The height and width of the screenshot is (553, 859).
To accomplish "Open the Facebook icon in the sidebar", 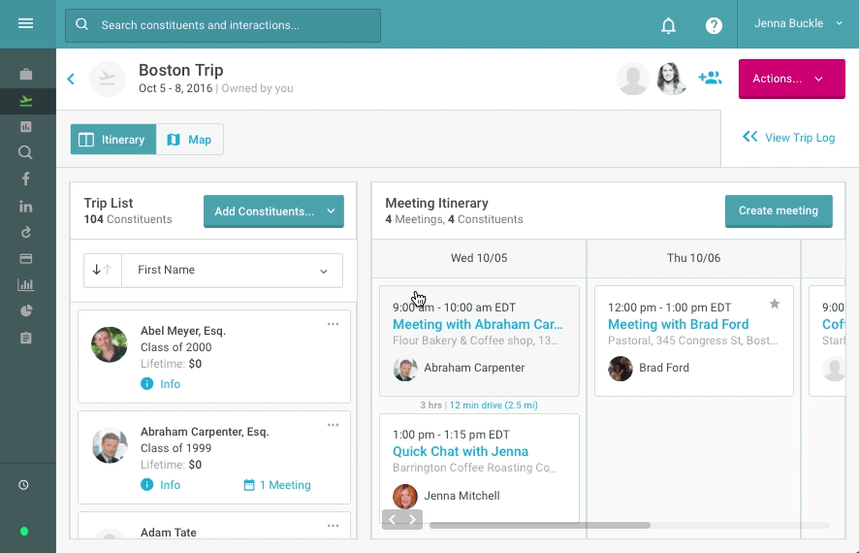I will (x=26, y=179).
